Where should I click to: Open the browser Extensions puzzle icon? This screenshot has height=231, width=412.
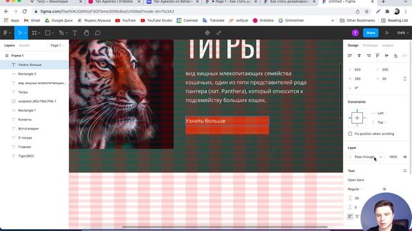387,12
